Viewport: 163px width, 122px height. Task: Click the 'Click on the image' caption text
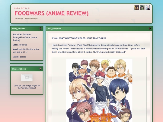coord(27,87)
